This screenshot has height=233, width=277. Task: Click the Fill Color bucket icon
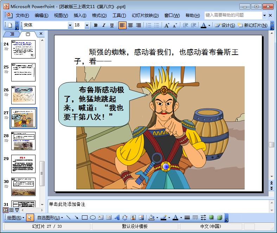[152, 217]
